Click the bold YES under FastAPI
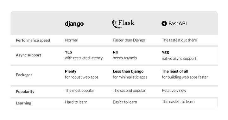The image size is (228, 120). click(x=166, y=53)
